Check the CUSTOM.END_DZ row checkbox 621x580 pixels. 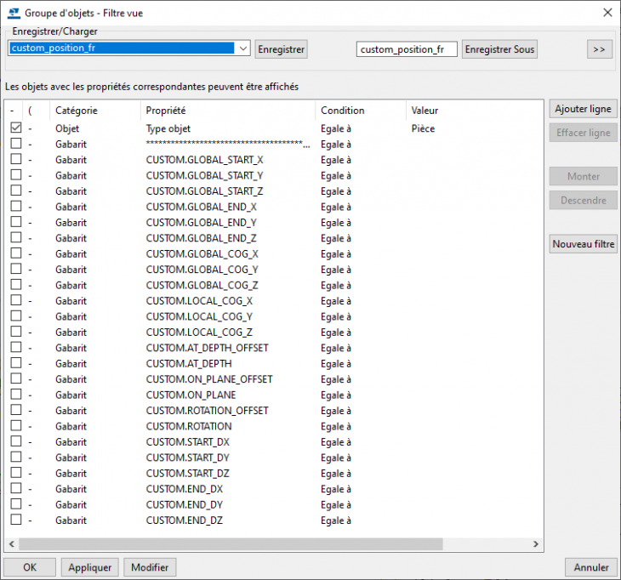tap(15, 520)
